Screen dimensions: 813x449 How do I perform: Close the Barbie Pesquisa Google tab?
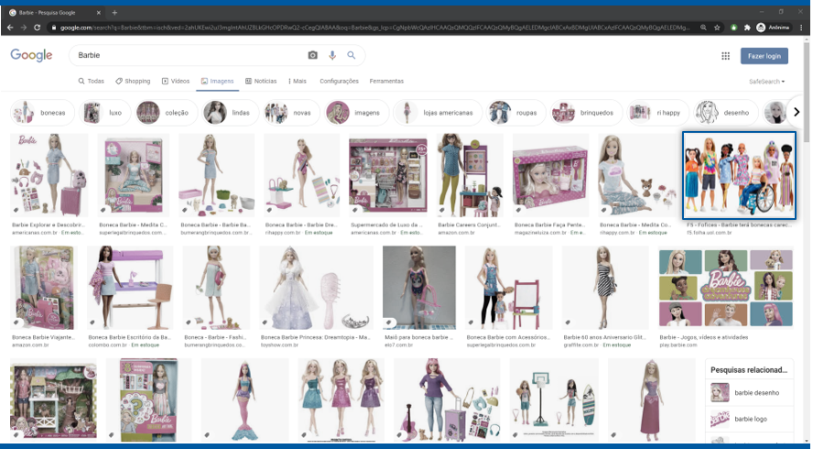[x=99, y=13]
